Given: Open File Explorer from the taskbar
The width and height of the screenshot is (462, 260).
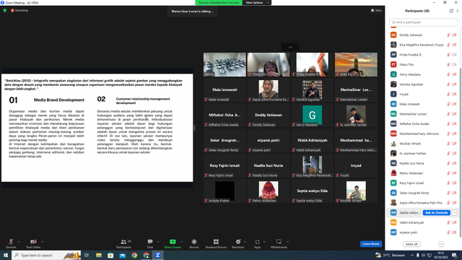Looking at the screenshot, I should coord(99,255).
